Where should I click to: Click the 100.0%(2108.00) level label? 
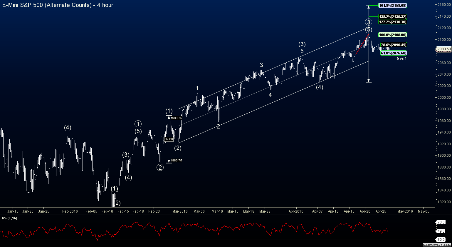click(x=393, y=35)
